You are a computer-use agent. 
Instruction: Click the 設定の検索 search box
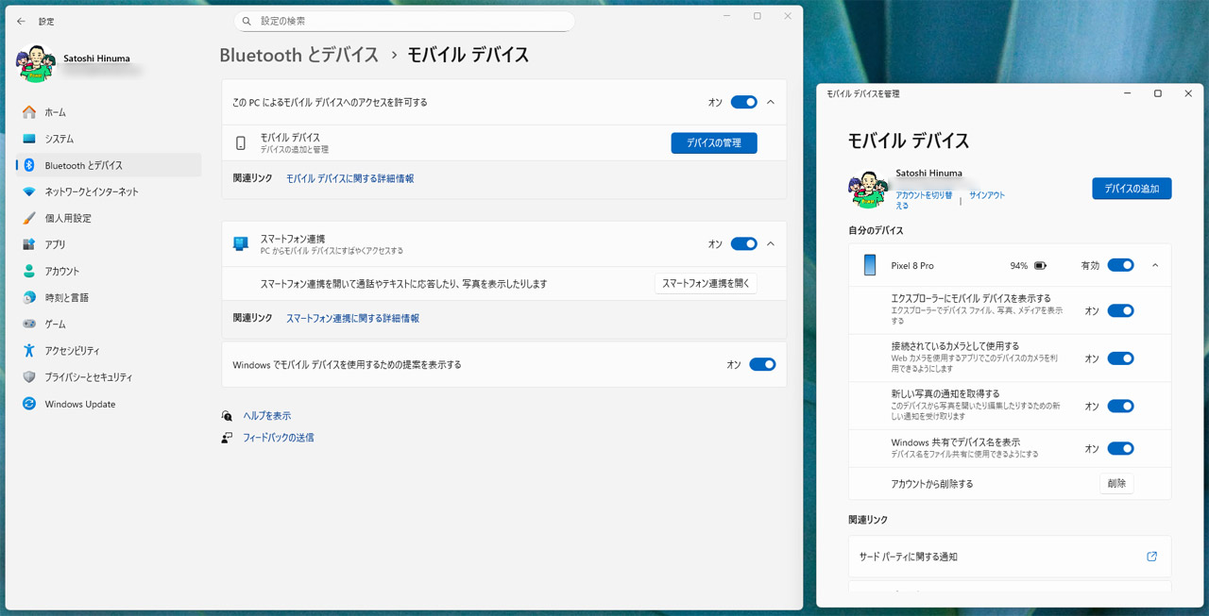(x=404, y=19)
